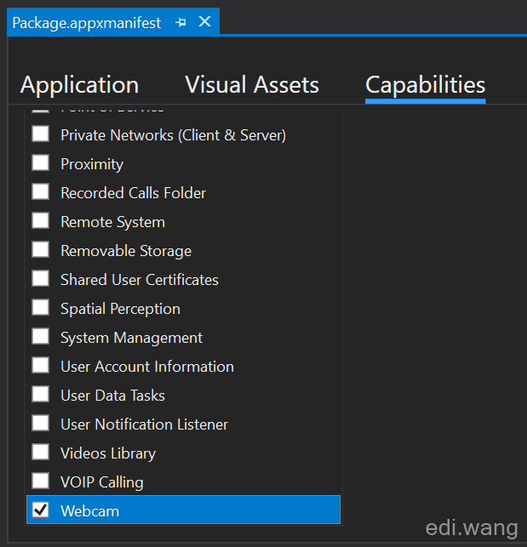The image size is (527, 547).
Task: Close the Package.appxmanifest document tab
Action: point(204,21)
